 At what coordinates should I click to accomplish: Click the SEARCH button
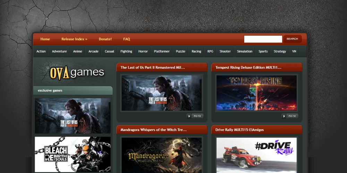point(292,39)
